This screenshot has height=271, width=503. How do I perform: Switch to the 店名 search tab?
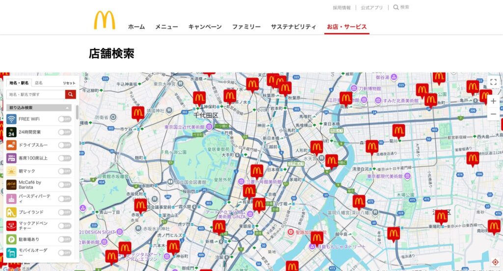[x=39, y=83]
